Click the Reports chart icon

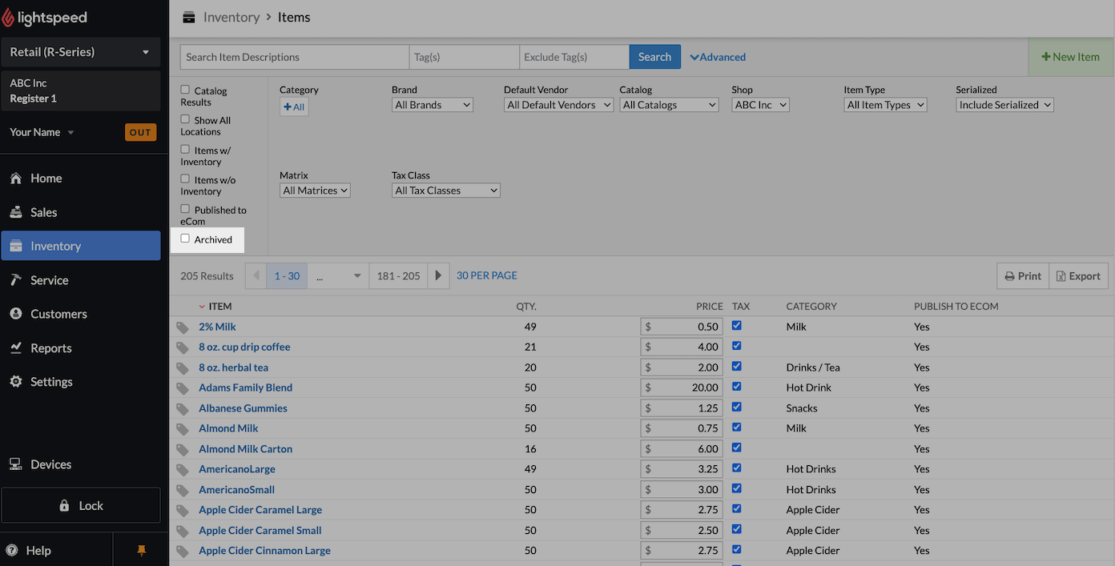click(x=15, y=348)
